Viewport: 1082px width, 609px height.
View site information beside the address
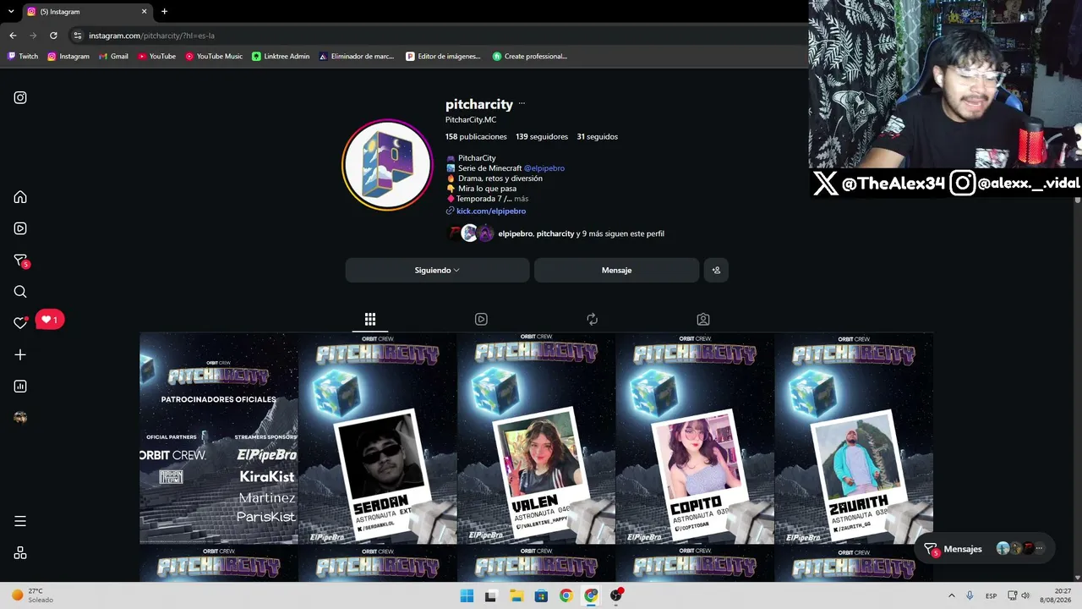[x=78, y=36]
